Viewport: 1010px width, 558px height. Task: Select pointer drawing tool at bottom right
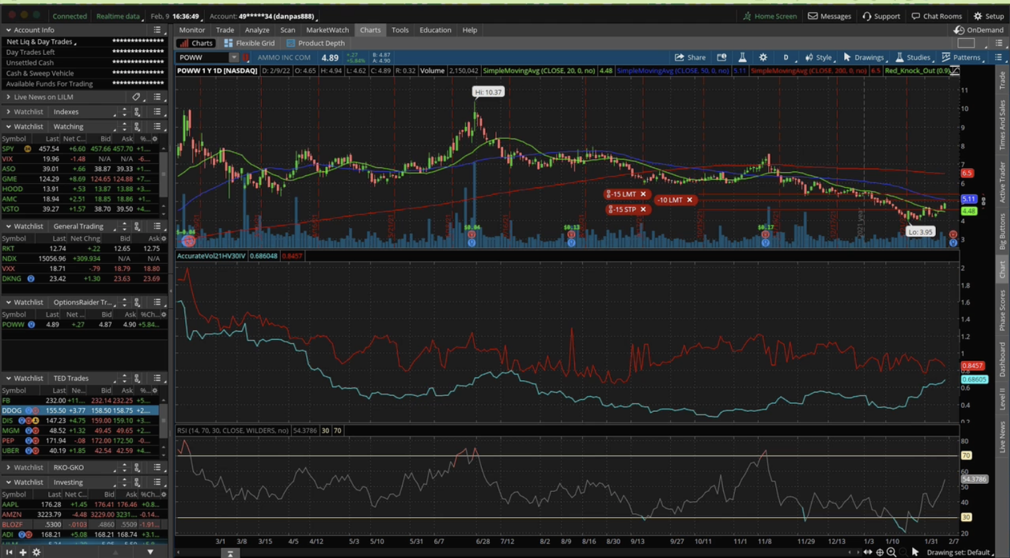tap(915, 552)
